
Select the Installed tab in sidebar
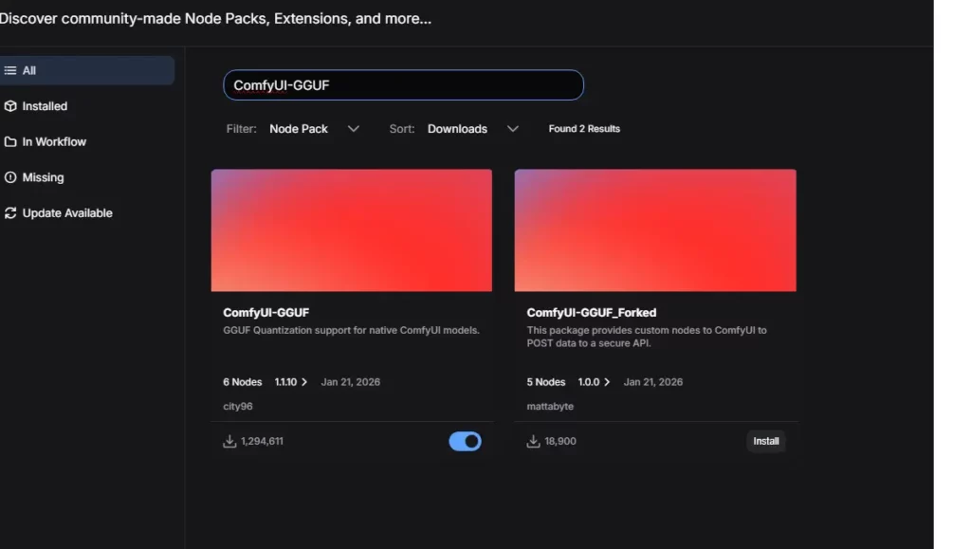tap(45, 106)
